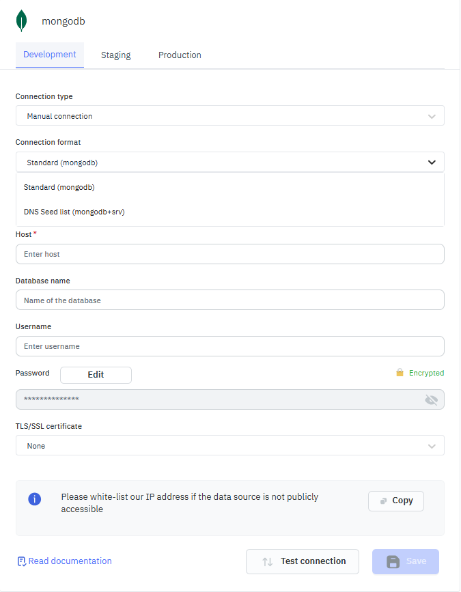Click the arrows icon in Test connection

[x=267, y=561]
